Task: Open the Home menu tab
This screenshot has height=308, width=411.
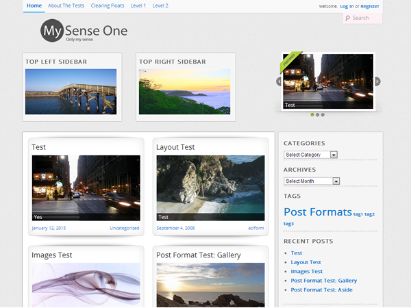Action: 33,5
